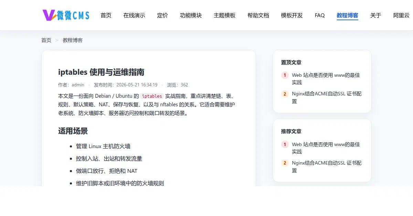This screenshot has width=413, height=216.
Task: Click the 首页 breadcrumb link
Action: point(46,40)
